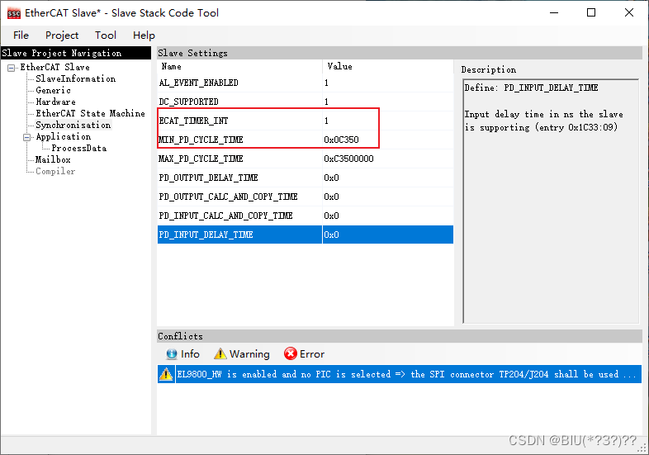Image resolution: width=649 pixels, height=455 pixels.
Task: Select the DC_SUPPORTED setting row
Action: (x=306, y=102)
